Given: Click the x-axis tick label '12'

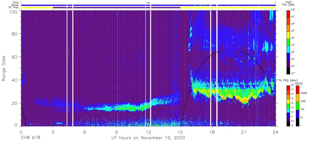Looking at the screenshot, I should [x=148, y=132].
